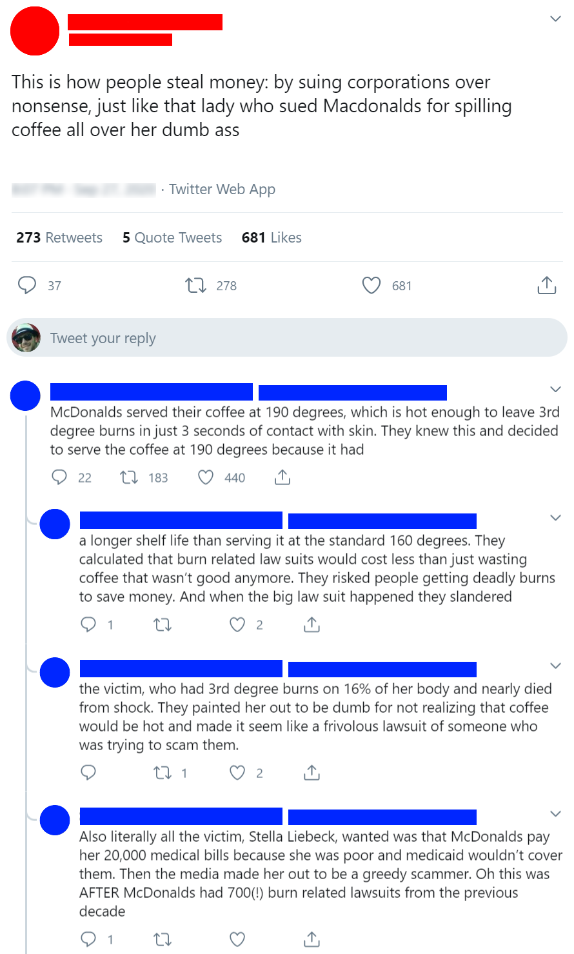The height and width of the screenshot is (954, 574).
Task: Reply to the '190 degrees' tweet with 22 replies
Action: pyautogui.click(x=59, y=477)
